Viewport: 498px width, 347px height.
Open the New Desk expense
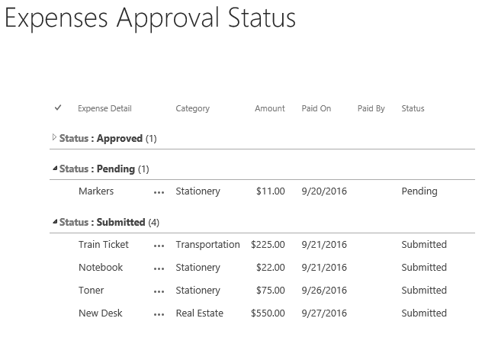[101, 313]
